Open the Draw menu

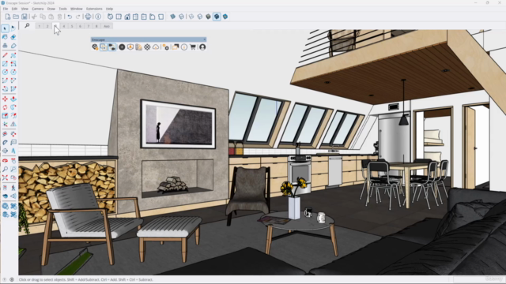(51, 9)
